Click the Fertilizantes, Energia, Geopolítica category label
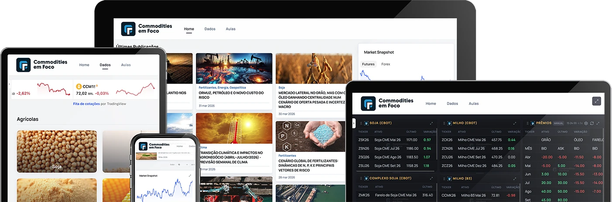Viewport: 612px width, 202px height. pyautogui.click(x=222, y=88)
